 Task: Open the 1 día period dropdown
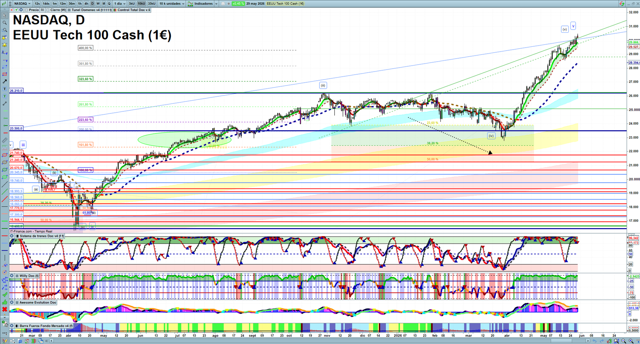pos(120,4)
